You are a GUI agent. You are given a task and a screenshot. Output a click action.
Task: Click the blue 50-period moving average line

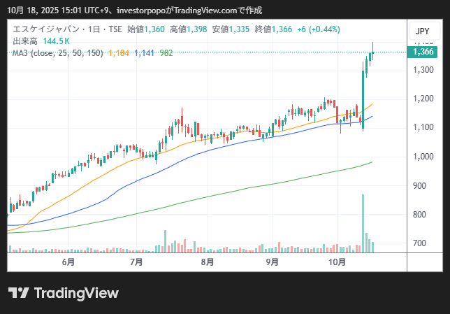point(210,145)
